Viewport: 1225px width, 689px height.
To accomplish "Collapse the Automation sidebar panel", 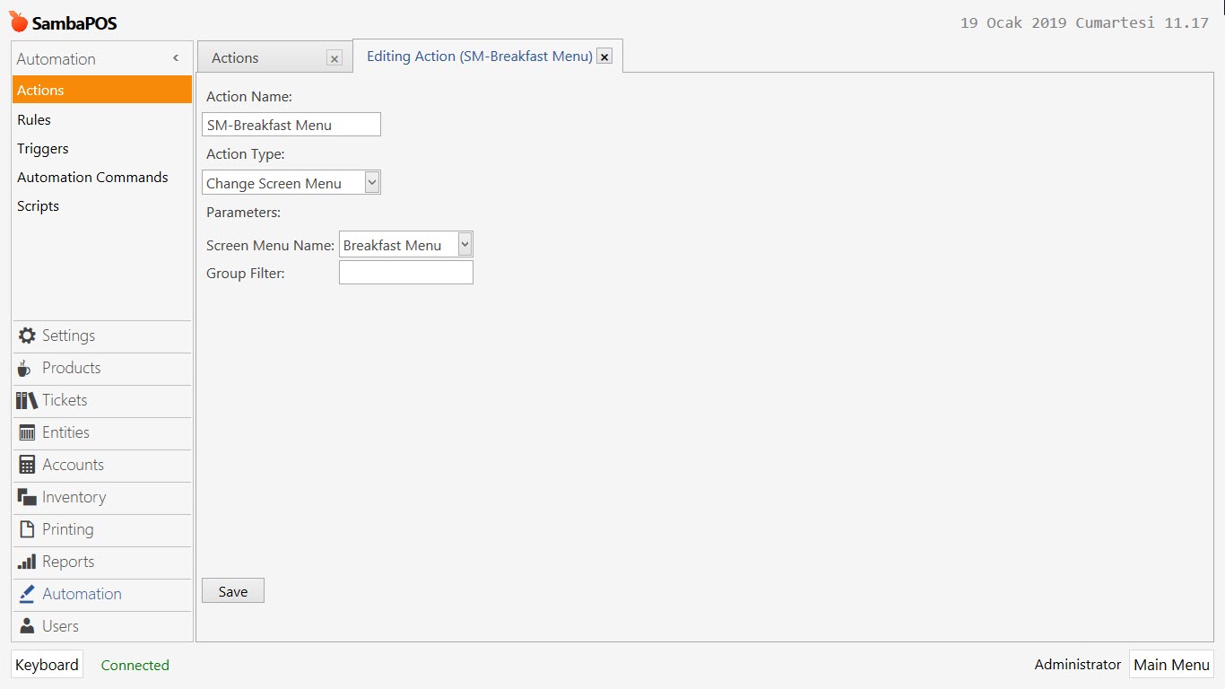I will (x=176, y=57).
